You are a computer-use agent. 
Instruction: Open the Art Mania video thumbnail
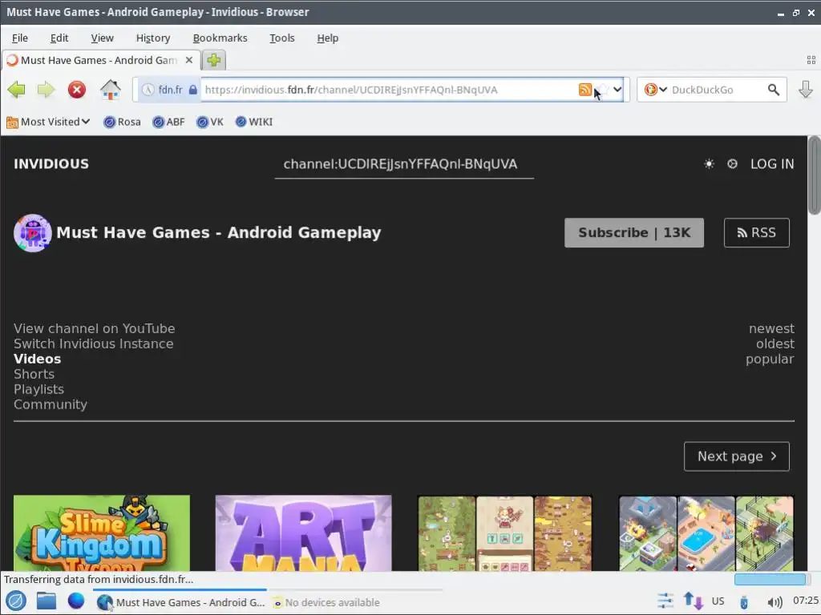pos(303,533)
